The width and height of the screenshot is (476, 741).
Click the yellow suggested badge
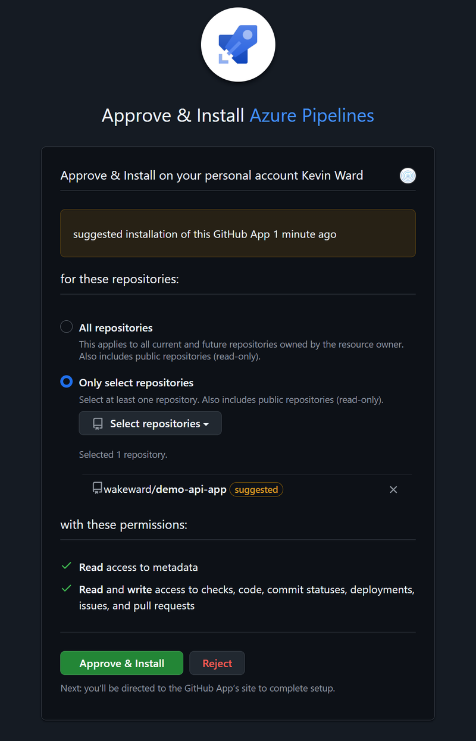(x=256, y=489)
